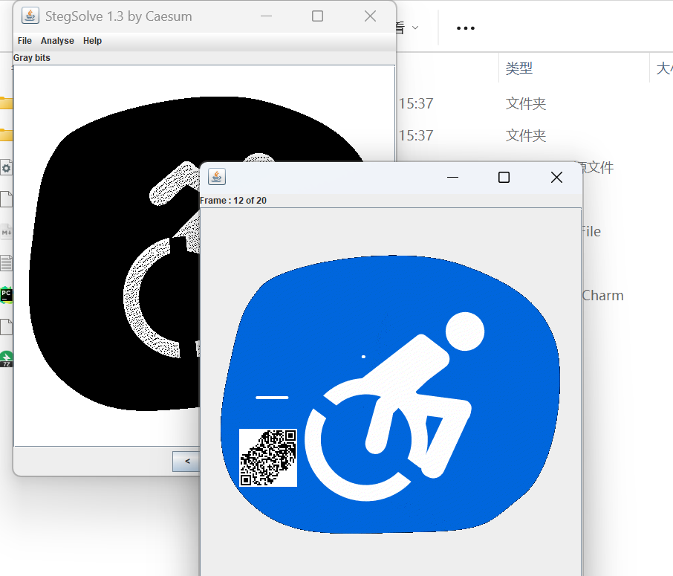
Task: Click the first 文件夹 type entry at 15:37
Action: pyautogui.click(x=526, y=103)
